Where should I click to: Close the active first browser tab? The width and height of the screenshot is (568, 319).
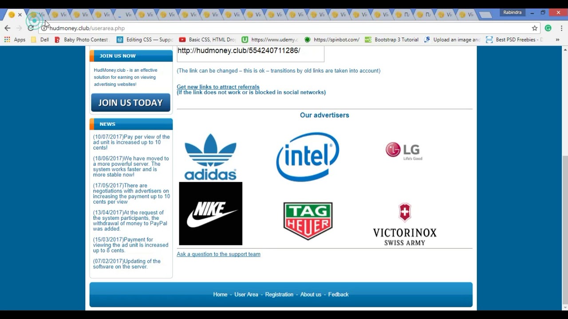coord(20,15)
